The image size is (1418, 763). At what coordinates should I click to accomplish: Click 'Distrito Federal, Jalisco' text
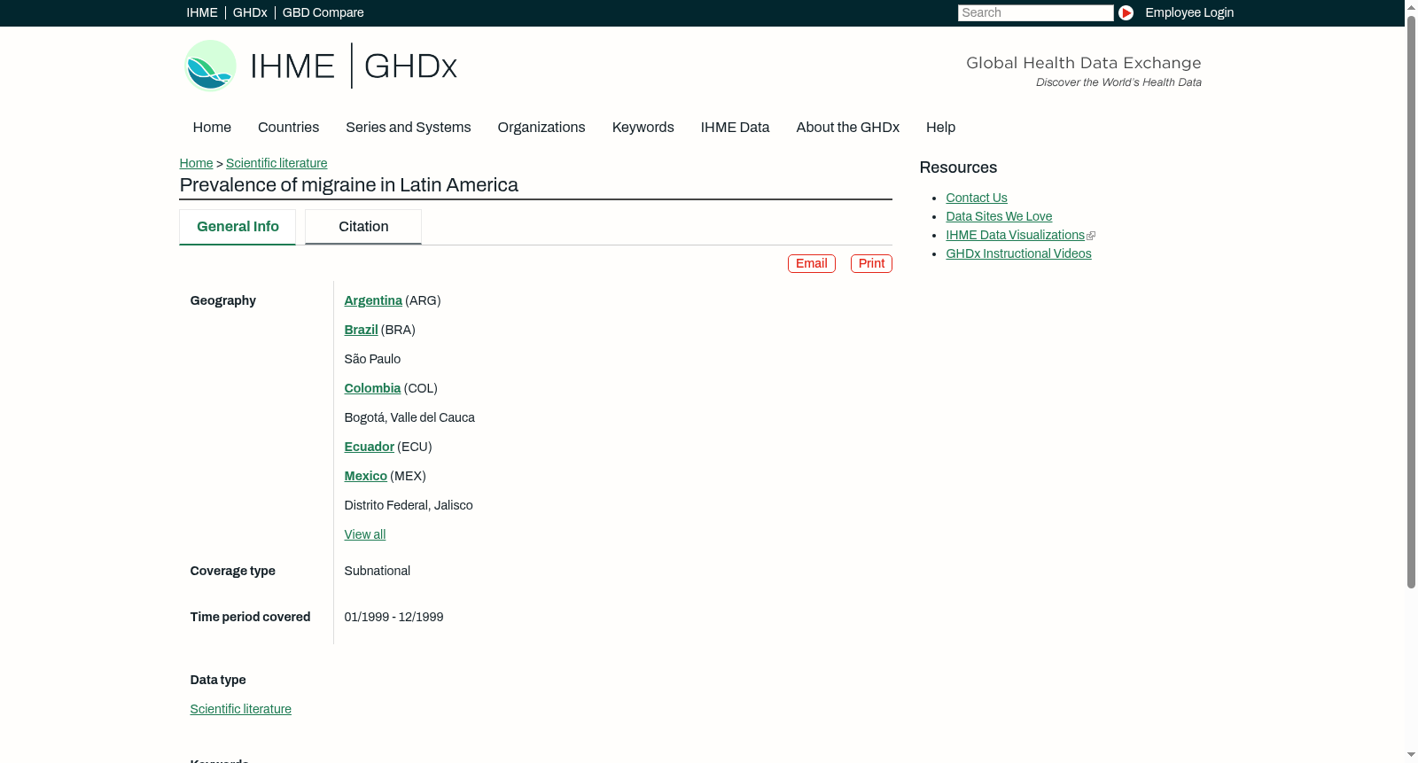pyautogui.click(x=409, y=505)
